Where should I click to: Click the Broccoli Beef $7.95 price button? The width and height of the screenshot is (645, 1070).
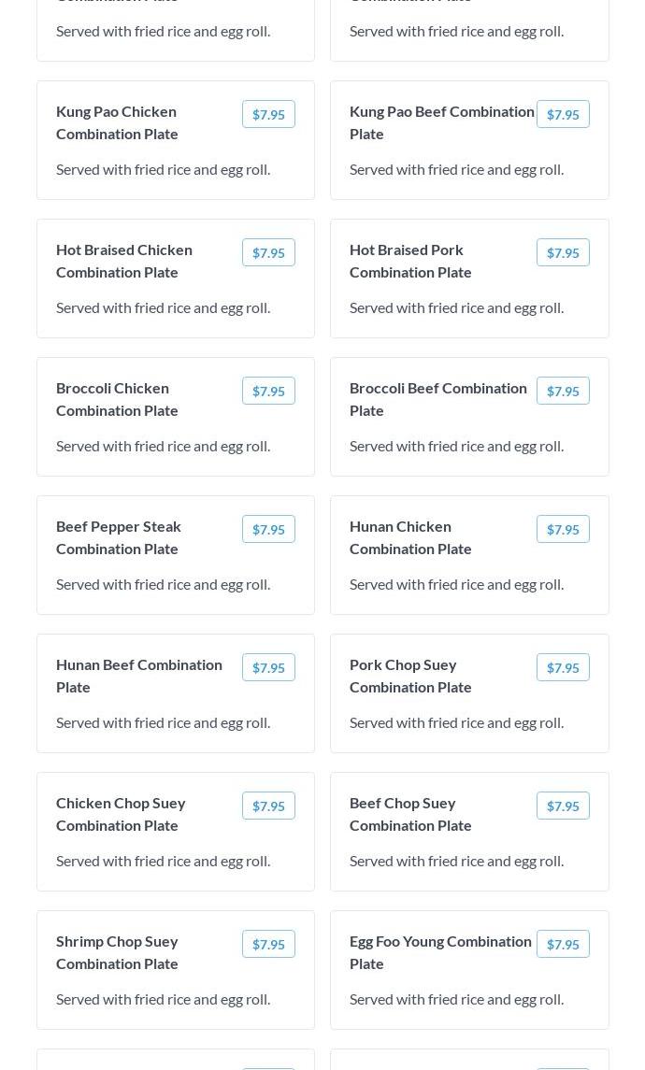click(x=563, y=391)
